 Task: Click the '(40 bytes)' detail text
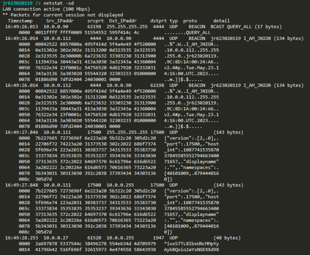click(x=227, y=238)
